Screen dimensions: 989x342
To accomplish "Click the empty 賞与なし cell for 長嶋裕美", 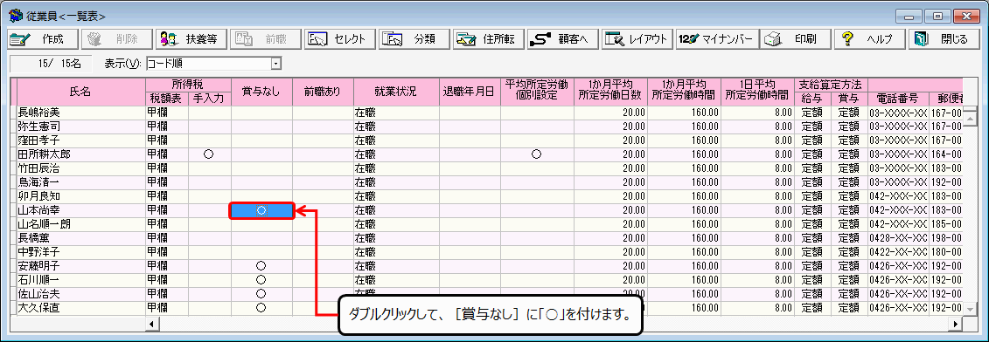I will [261, 113].
